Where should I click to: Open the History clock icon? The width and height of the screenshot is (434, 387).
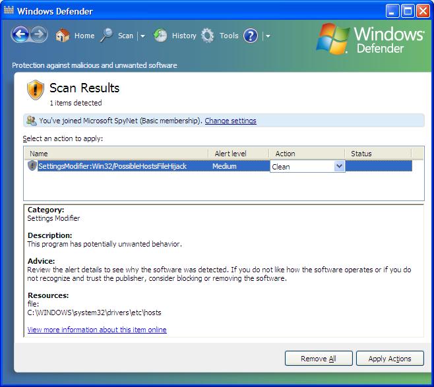coord(160,36)
